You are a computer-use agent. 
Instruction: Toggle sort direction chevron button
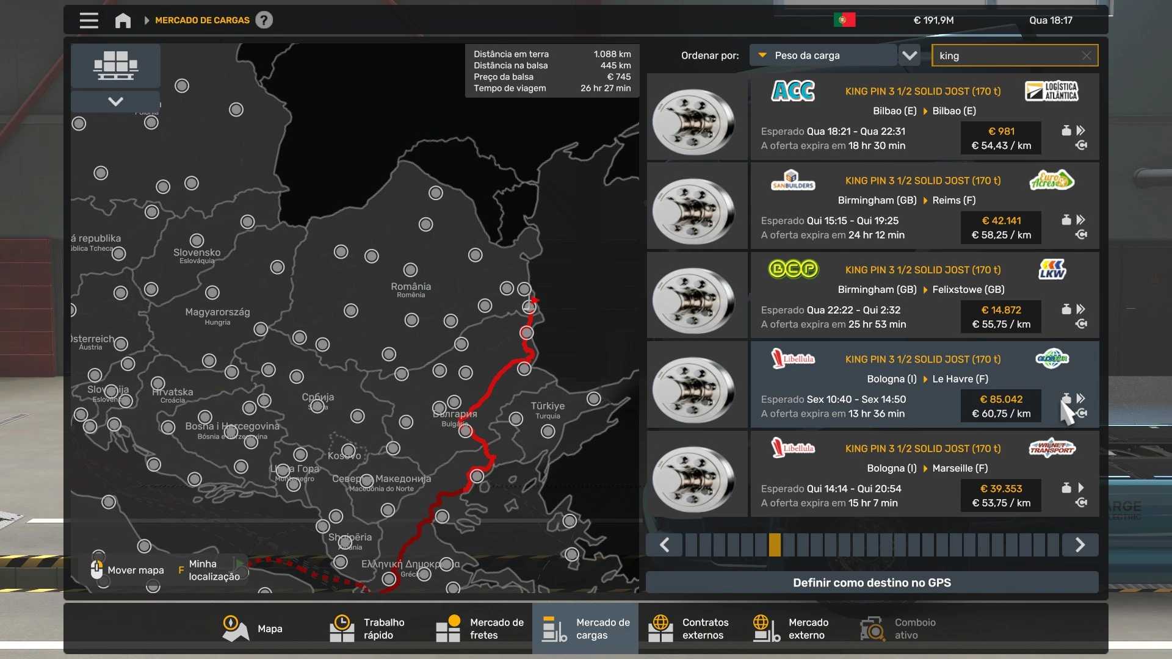pos(910,56)
